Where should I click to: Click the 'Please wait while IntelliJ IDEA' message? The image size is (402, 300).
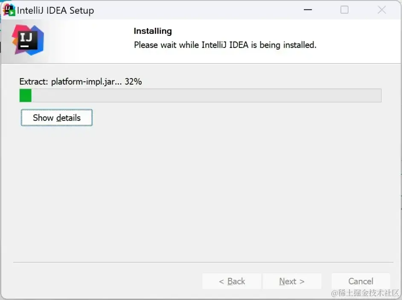(x=225, y=45)
